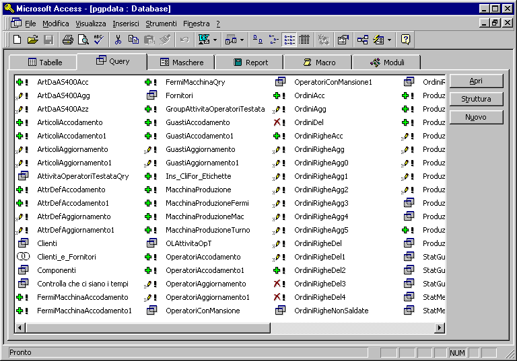This screenshot has height=361, width=517.
Task: Run the spelling check icon
Action: (99, 40)
